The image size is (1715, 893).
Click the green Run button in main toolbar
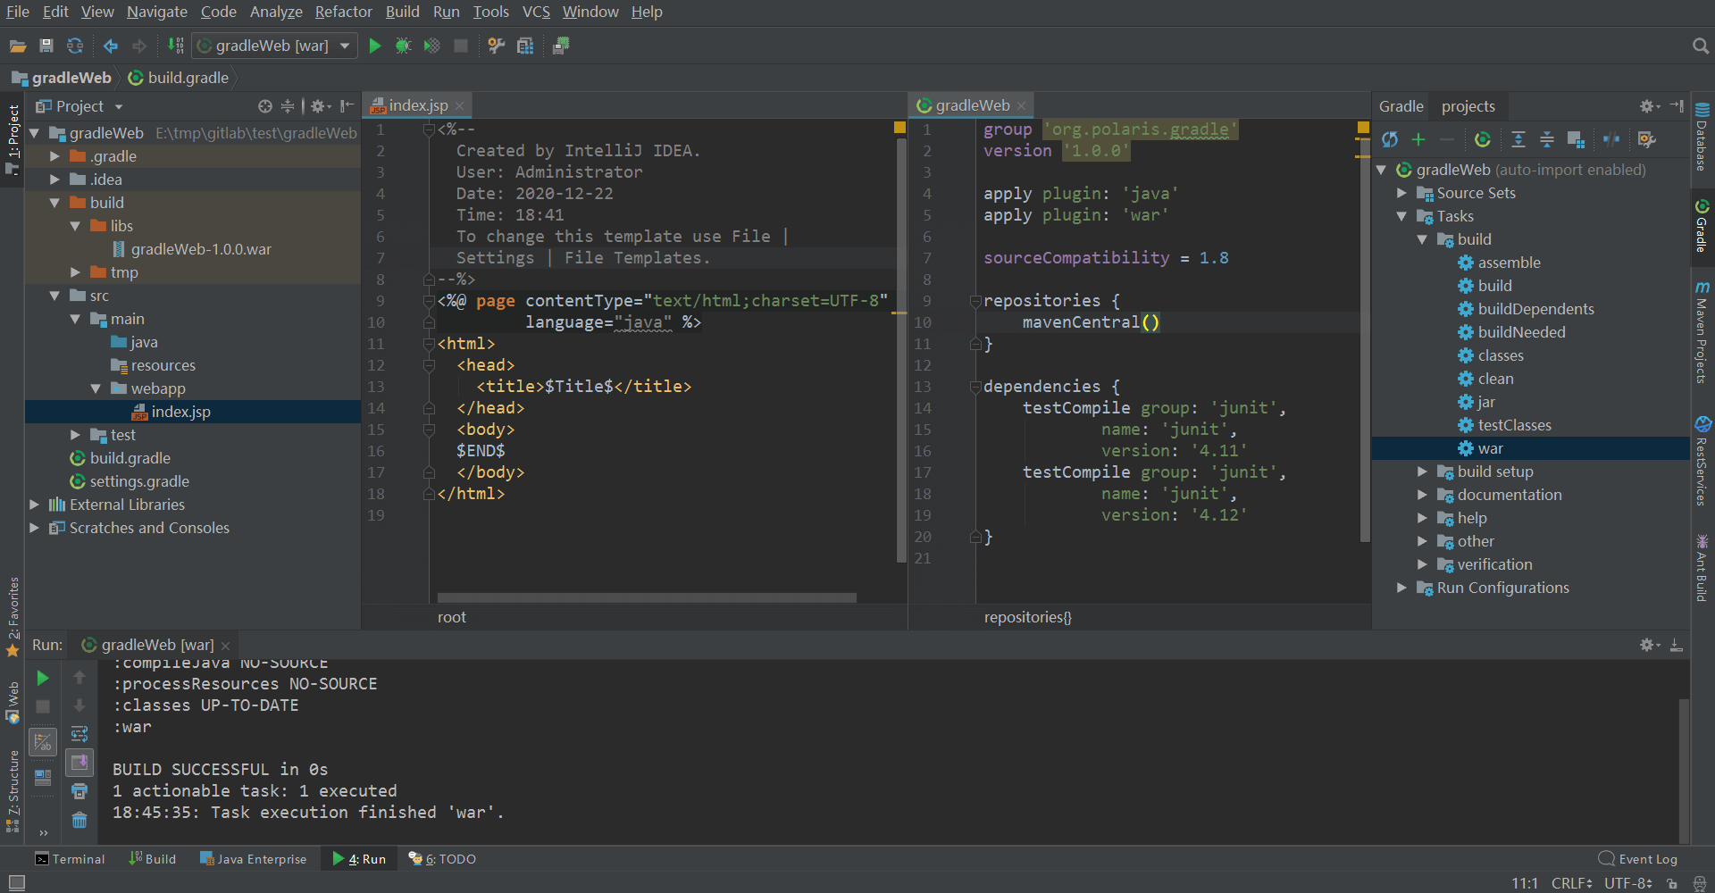pos(375,46)
